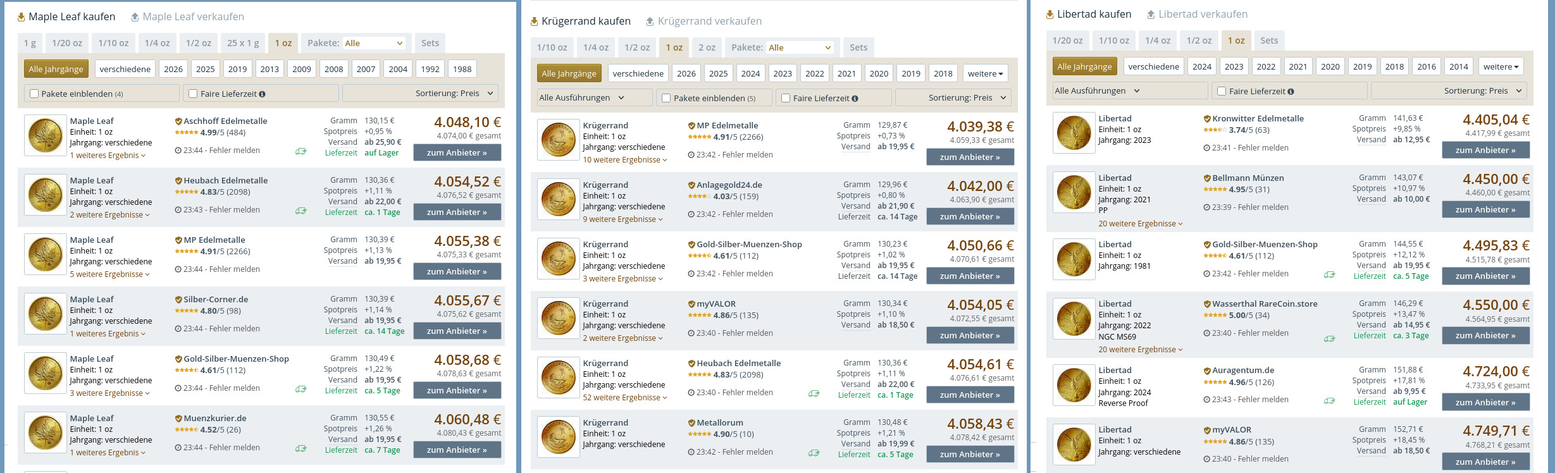
Task: Expand 5 weitere Ergebnisse under Maple Leaf
Action: coord(110,274)
